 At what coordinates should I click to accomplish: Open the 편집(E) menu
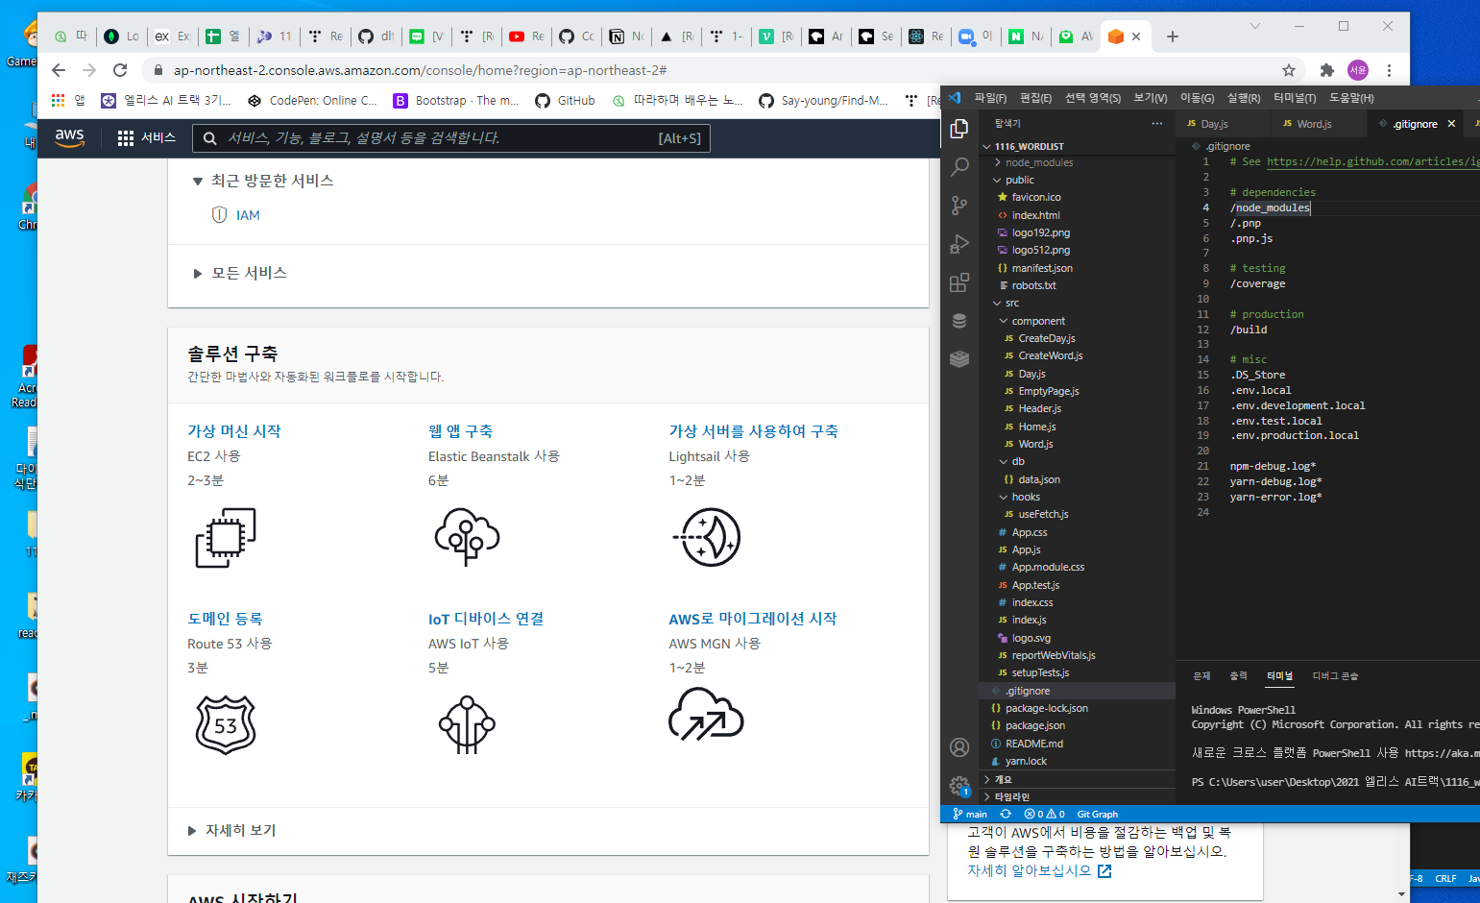click(1035, 98)
